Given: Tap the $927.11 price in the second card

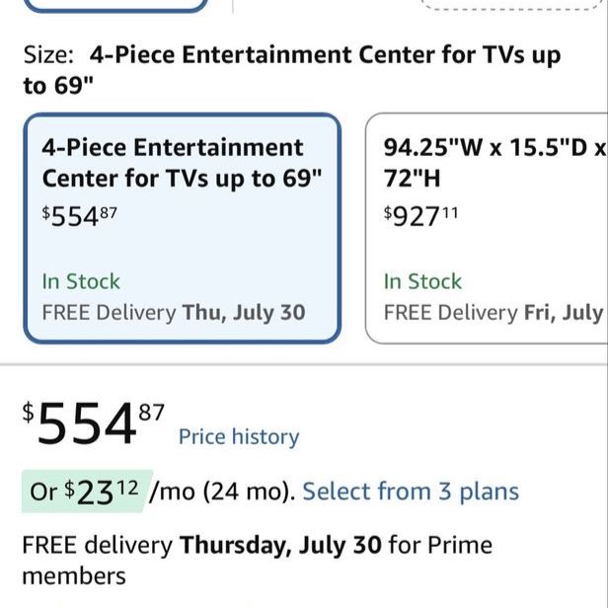Looking at the screenshot, I should (420, 216).
